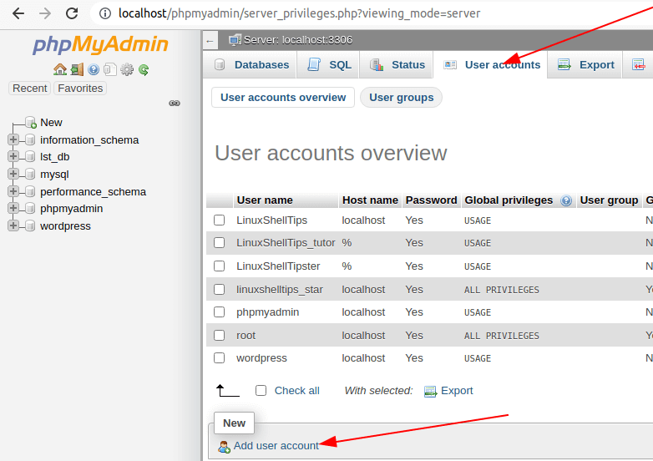Click the New database icon in tree

30,123
